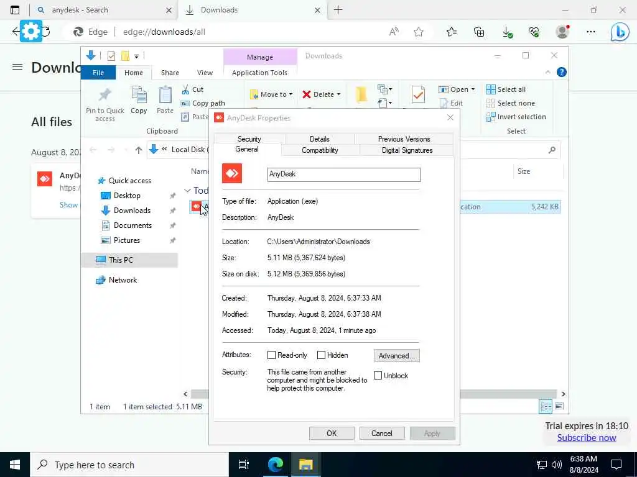Click Cancel in AnyDesk Properties
The image size is (637, 477).
(382, 433)
